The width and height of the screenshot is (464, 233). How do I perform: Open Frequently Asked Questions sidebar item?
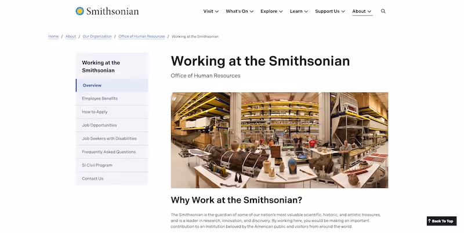[x=112, y=152]
